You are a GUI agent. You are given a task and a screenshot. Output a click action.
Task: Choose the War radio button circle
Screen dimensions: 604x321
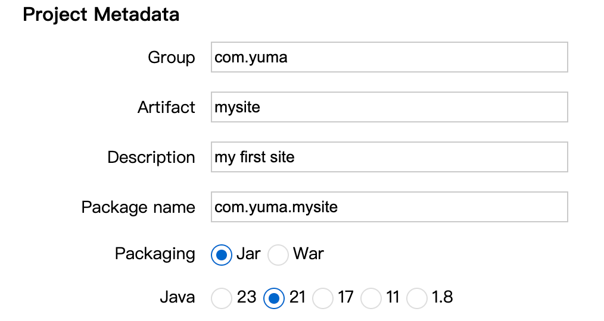pos(278,255)
